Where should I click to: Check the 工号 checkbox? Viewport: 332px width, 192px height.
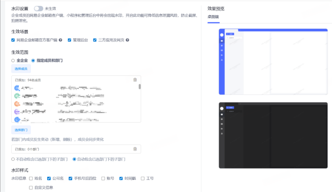(143, 178)
